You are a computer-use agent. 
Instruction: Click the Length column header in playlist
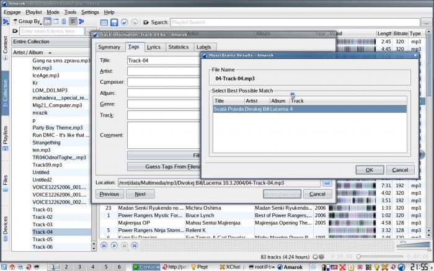pos(384,33)
